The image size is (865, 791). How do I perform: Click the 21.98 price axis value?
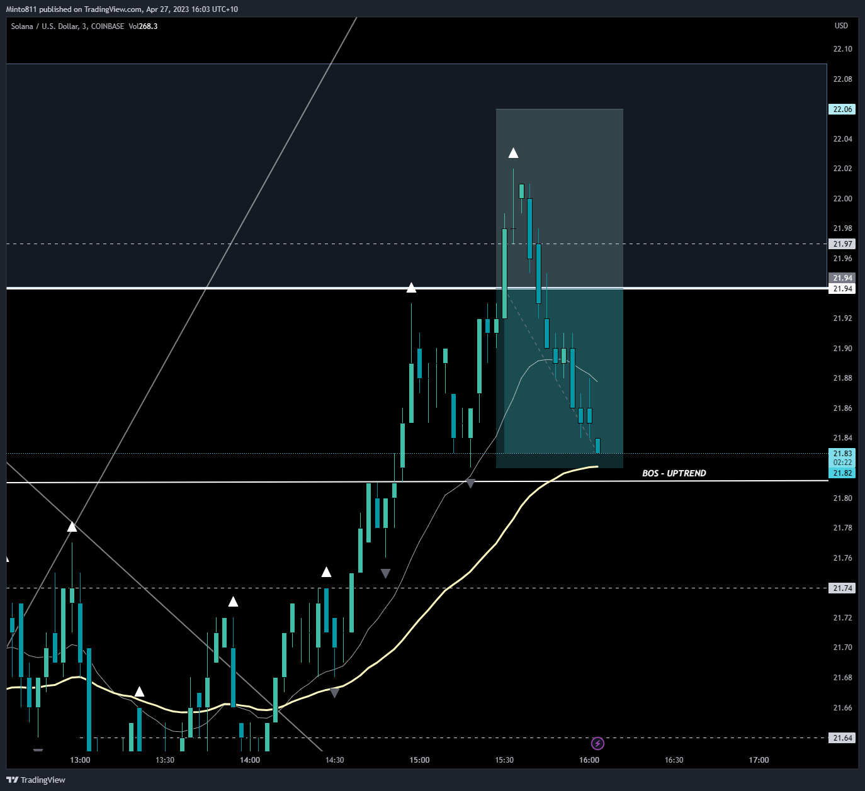pos(842,228)
